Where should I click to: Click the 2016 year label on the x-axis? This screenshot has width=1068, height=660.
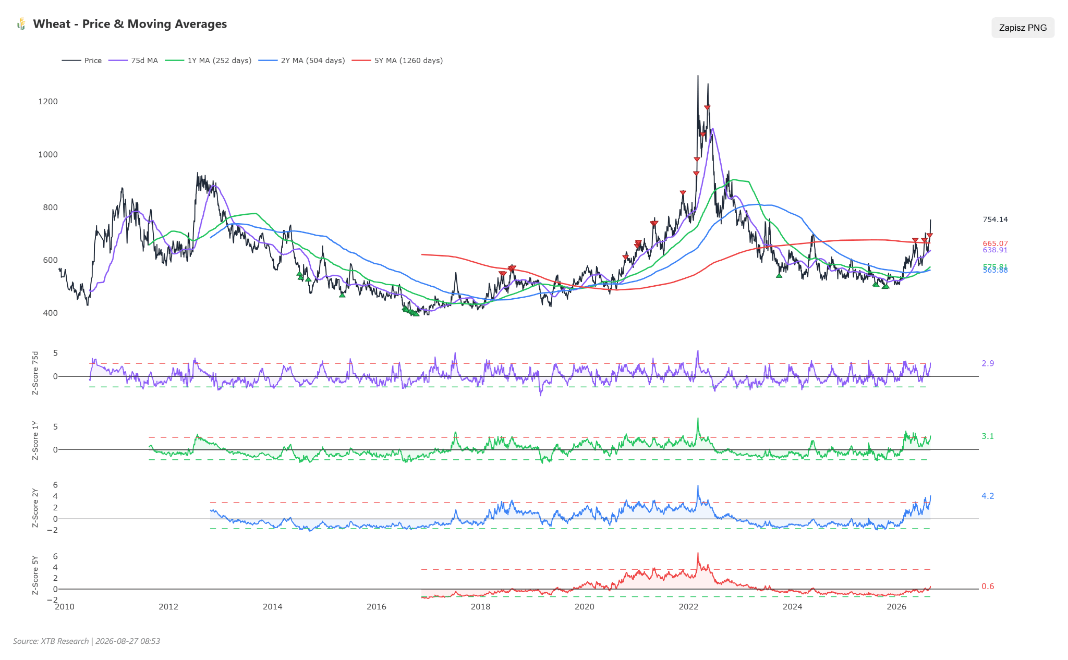click(x=377, y=607)
